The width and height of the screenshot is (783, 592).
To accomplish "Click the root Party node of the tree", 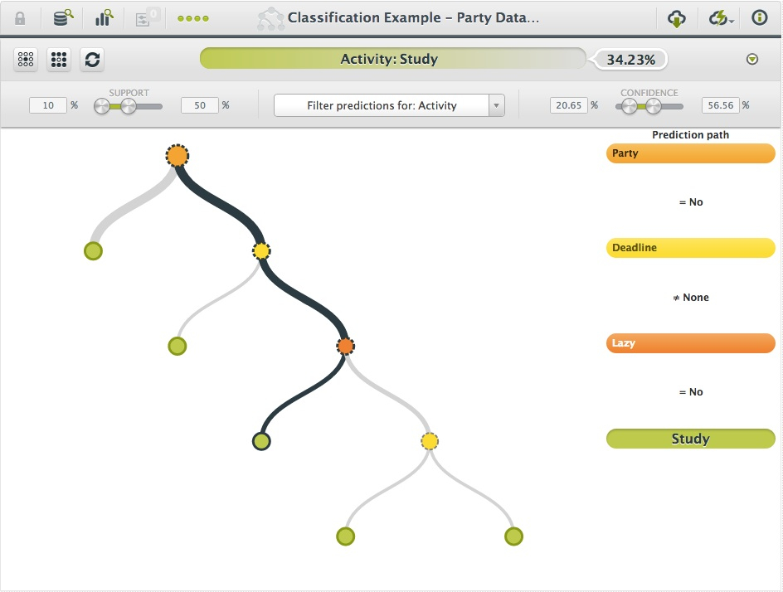I will tap(177, 156).
